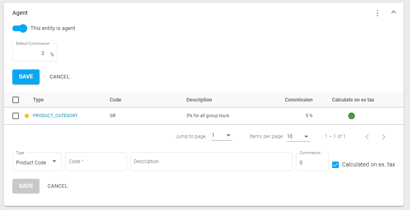Click the orange status dot in the PRODUCT_CATEGORY row
Viewport: 410px width, 210px height.
tap(27, 116)
